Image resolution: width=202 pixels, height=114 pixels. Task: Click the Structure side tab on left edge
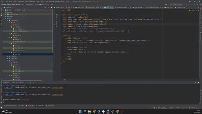point(1,98)
